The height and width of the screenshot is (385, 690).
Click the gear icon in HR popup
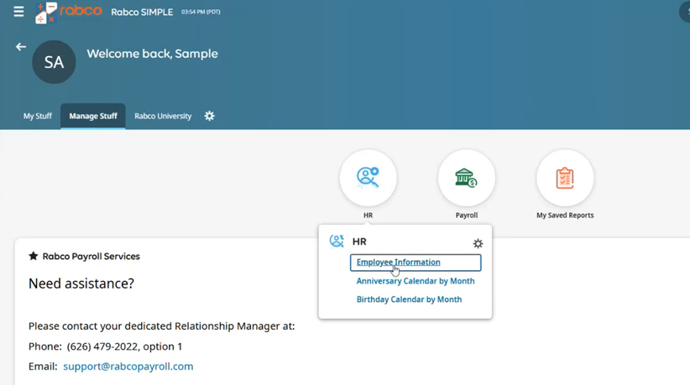[478, 243]
